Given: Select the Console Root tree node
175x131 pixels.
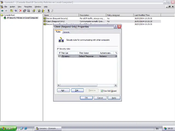Looking at the screenshot, I should click(x=9, y=15).
